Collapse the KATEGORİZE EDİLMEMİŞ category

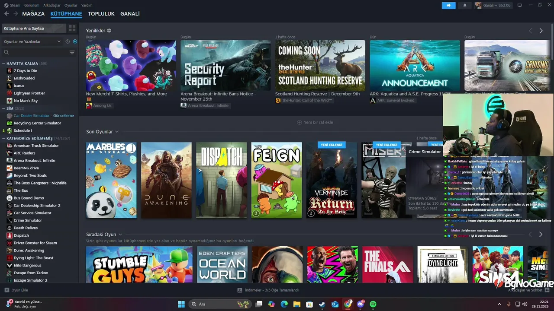[4, 138]
